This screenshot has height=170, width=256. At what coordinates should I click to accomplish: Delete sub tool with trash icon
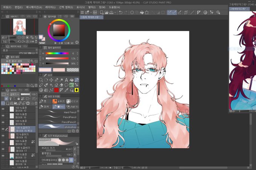click(78, 131)
